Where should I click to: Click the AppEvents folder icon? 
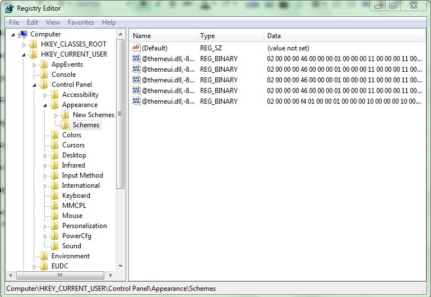pos(44,64)
